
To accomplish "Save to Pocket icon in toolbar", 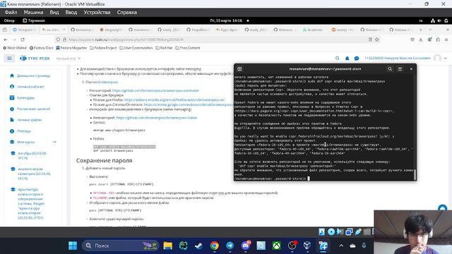I will coord(412,40).
